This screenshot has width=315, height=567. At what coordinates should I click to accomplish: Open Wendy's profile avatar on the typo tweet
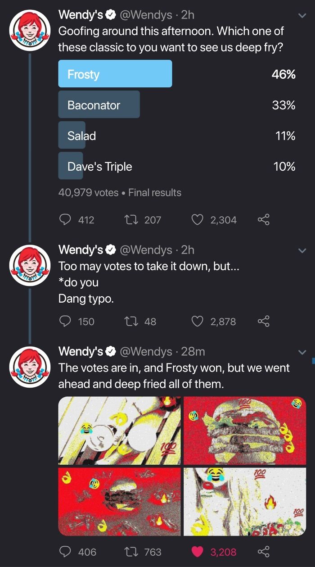(x=29, y=264)
